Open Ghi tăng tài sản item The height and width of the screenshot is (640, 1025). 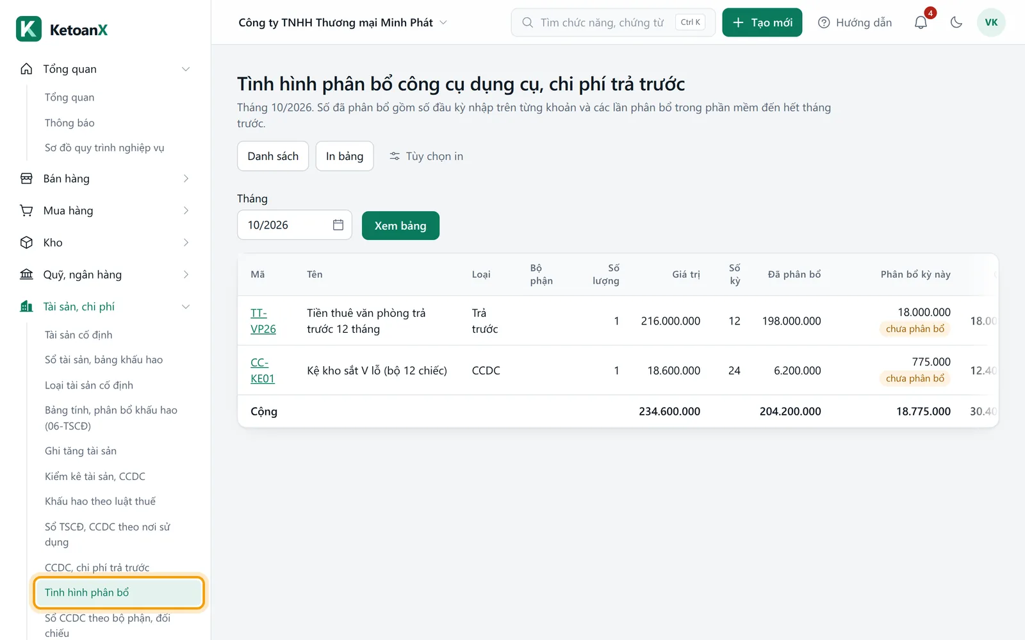81,451
